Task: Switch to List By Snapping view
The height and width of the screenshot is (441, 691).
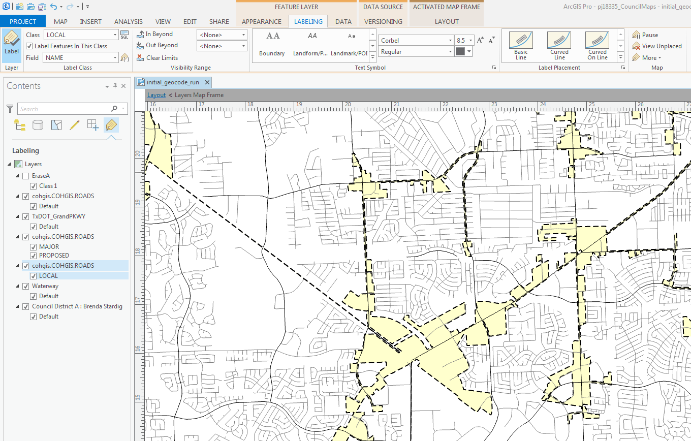Action: tap(93, 125)
